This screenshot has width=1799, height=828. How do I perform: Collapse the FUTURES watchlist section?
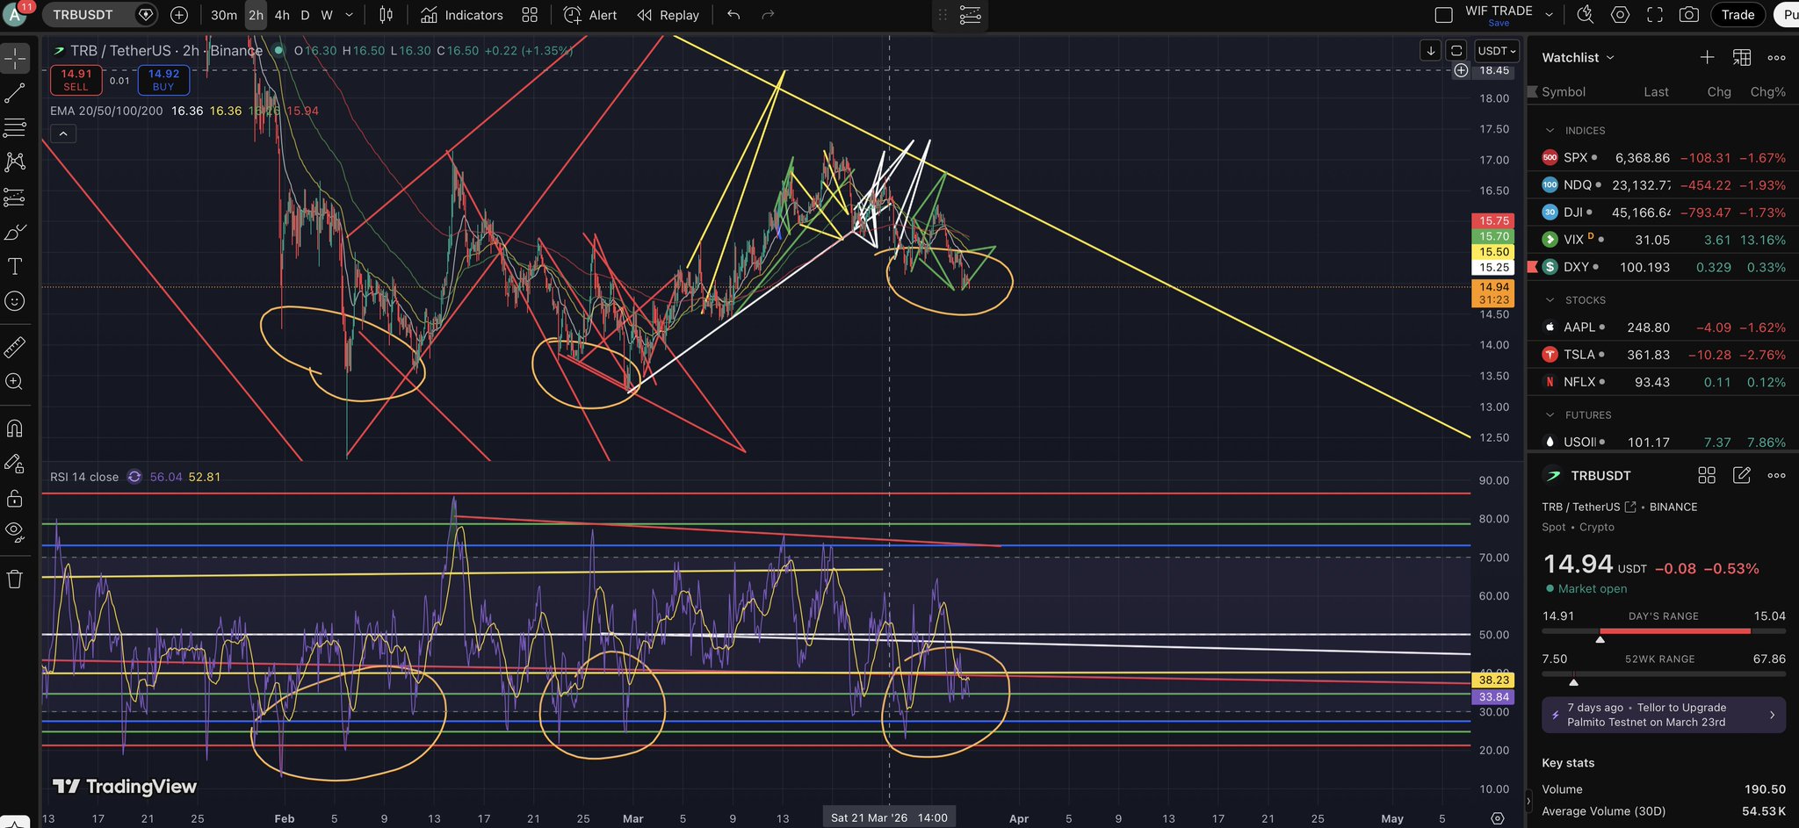(1550, 414)
